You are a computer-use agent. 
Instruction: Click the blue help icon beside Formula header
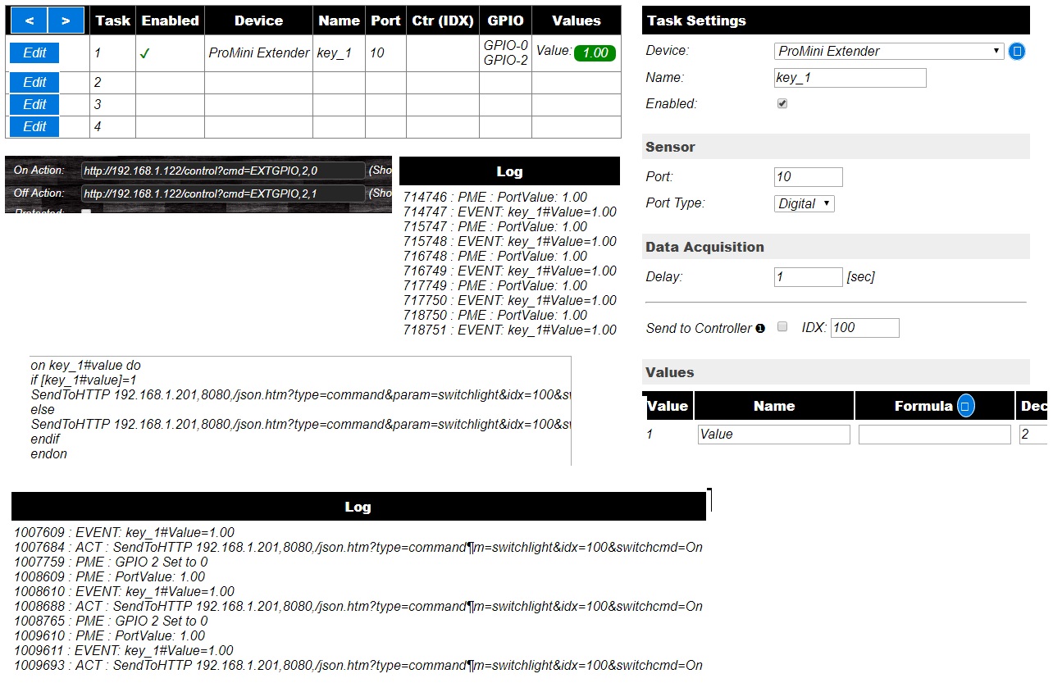pos(966,406)
